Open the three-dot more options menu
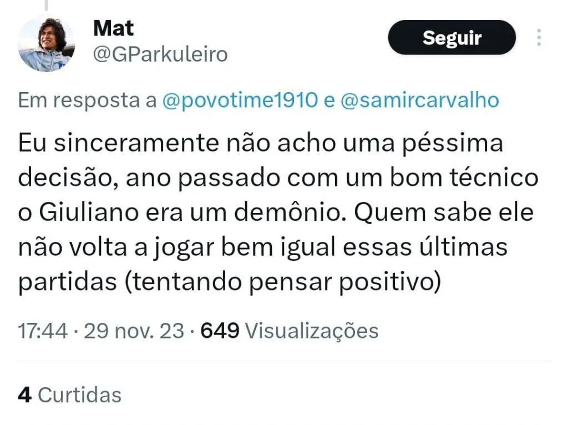This screenshot has width=568, height=425. pos(539,37)
